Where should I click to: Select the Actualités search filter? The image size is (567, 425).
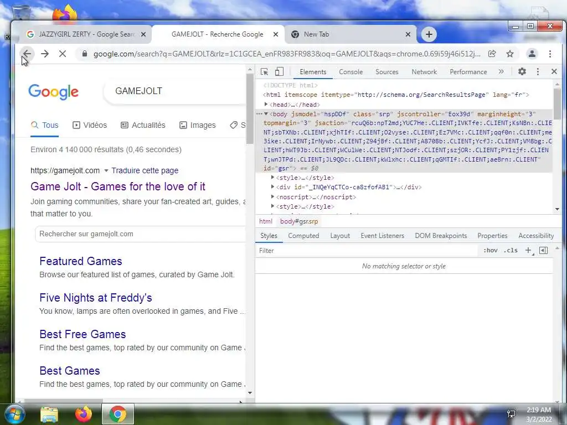pos(143,125)
